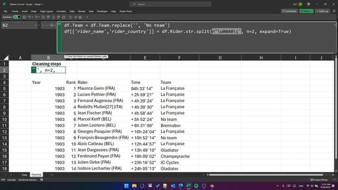Click the 'Champeyrache' cell

(x=180, y=156)
